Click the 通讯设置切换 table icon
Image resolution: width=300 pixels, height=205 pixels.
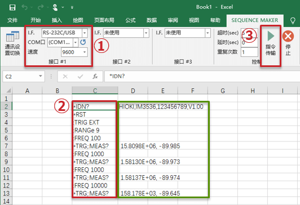(x=12, y=37)
